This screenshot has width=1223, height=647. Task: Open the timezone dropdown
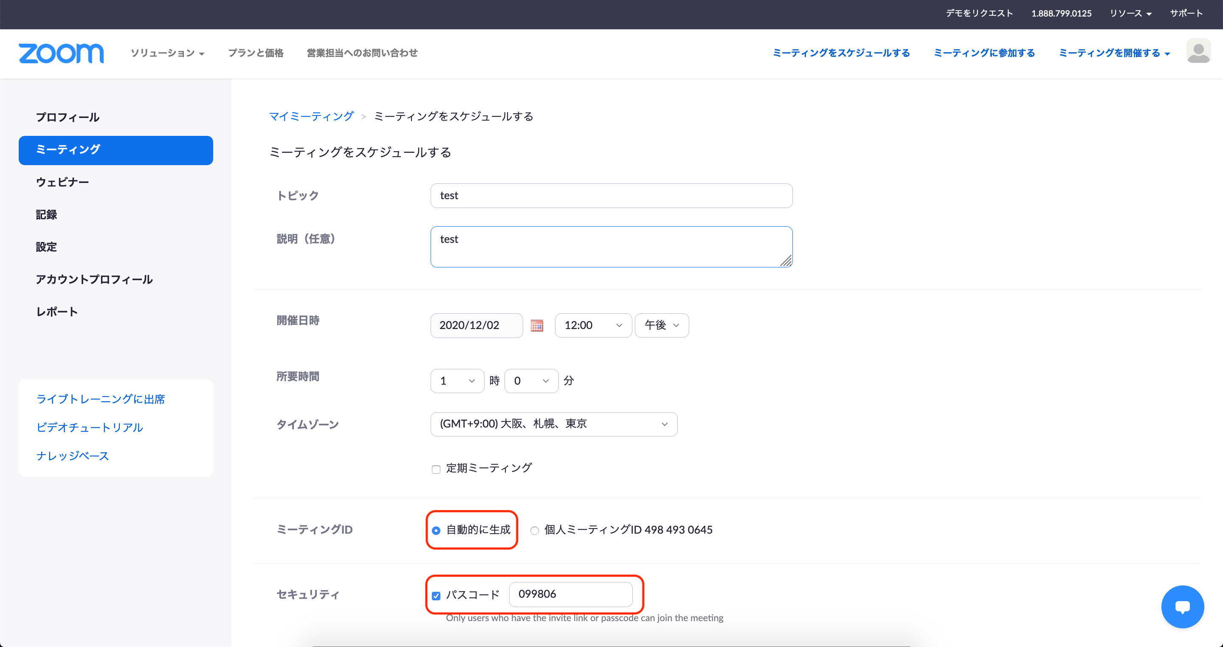pos(554,424)
